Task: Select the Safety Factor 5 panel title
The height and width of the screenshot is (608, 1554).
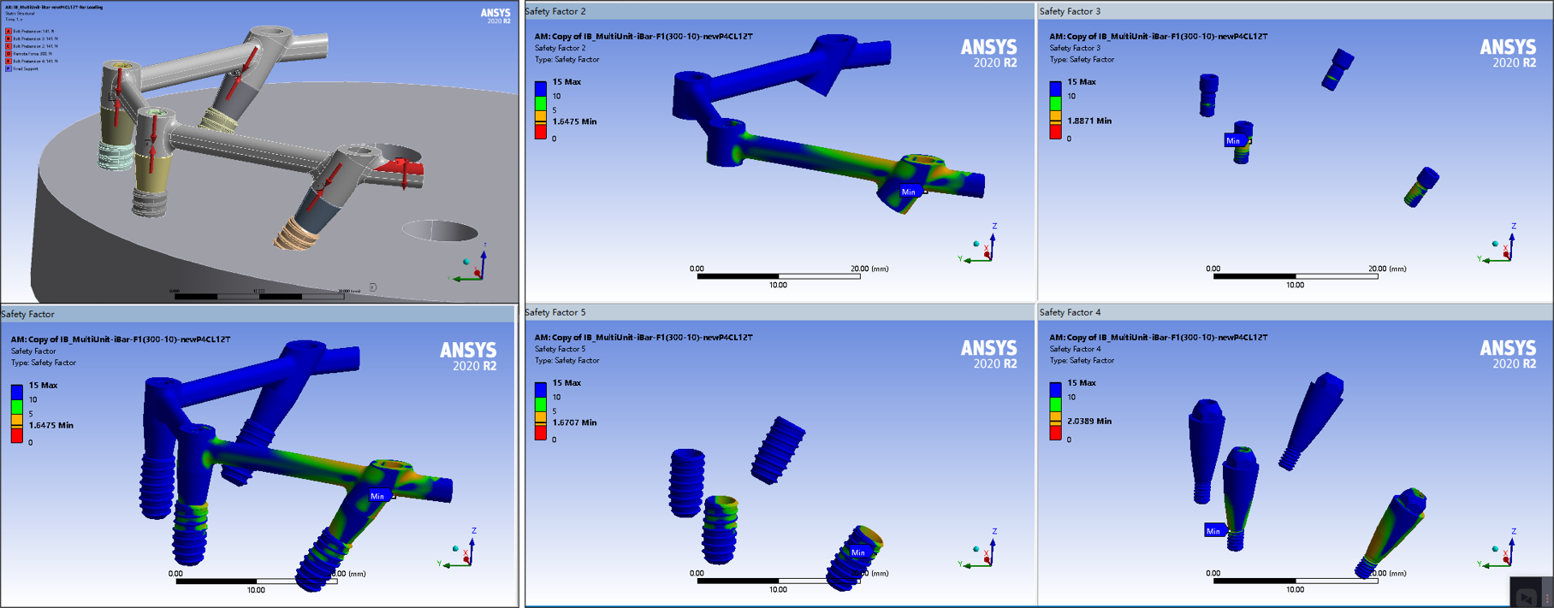Action: pos(555,312)
